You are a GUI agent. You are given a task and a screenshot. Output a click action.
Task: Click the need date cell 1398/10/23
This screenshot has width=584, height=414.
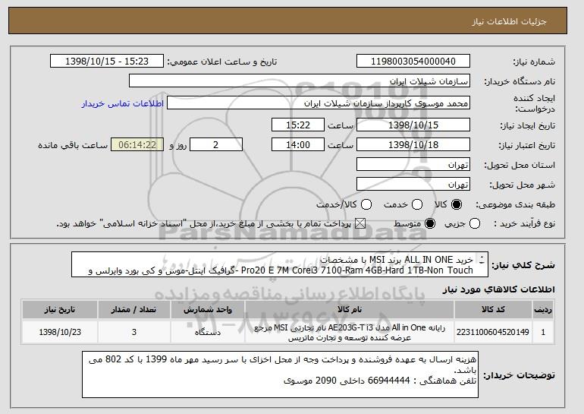60,332
